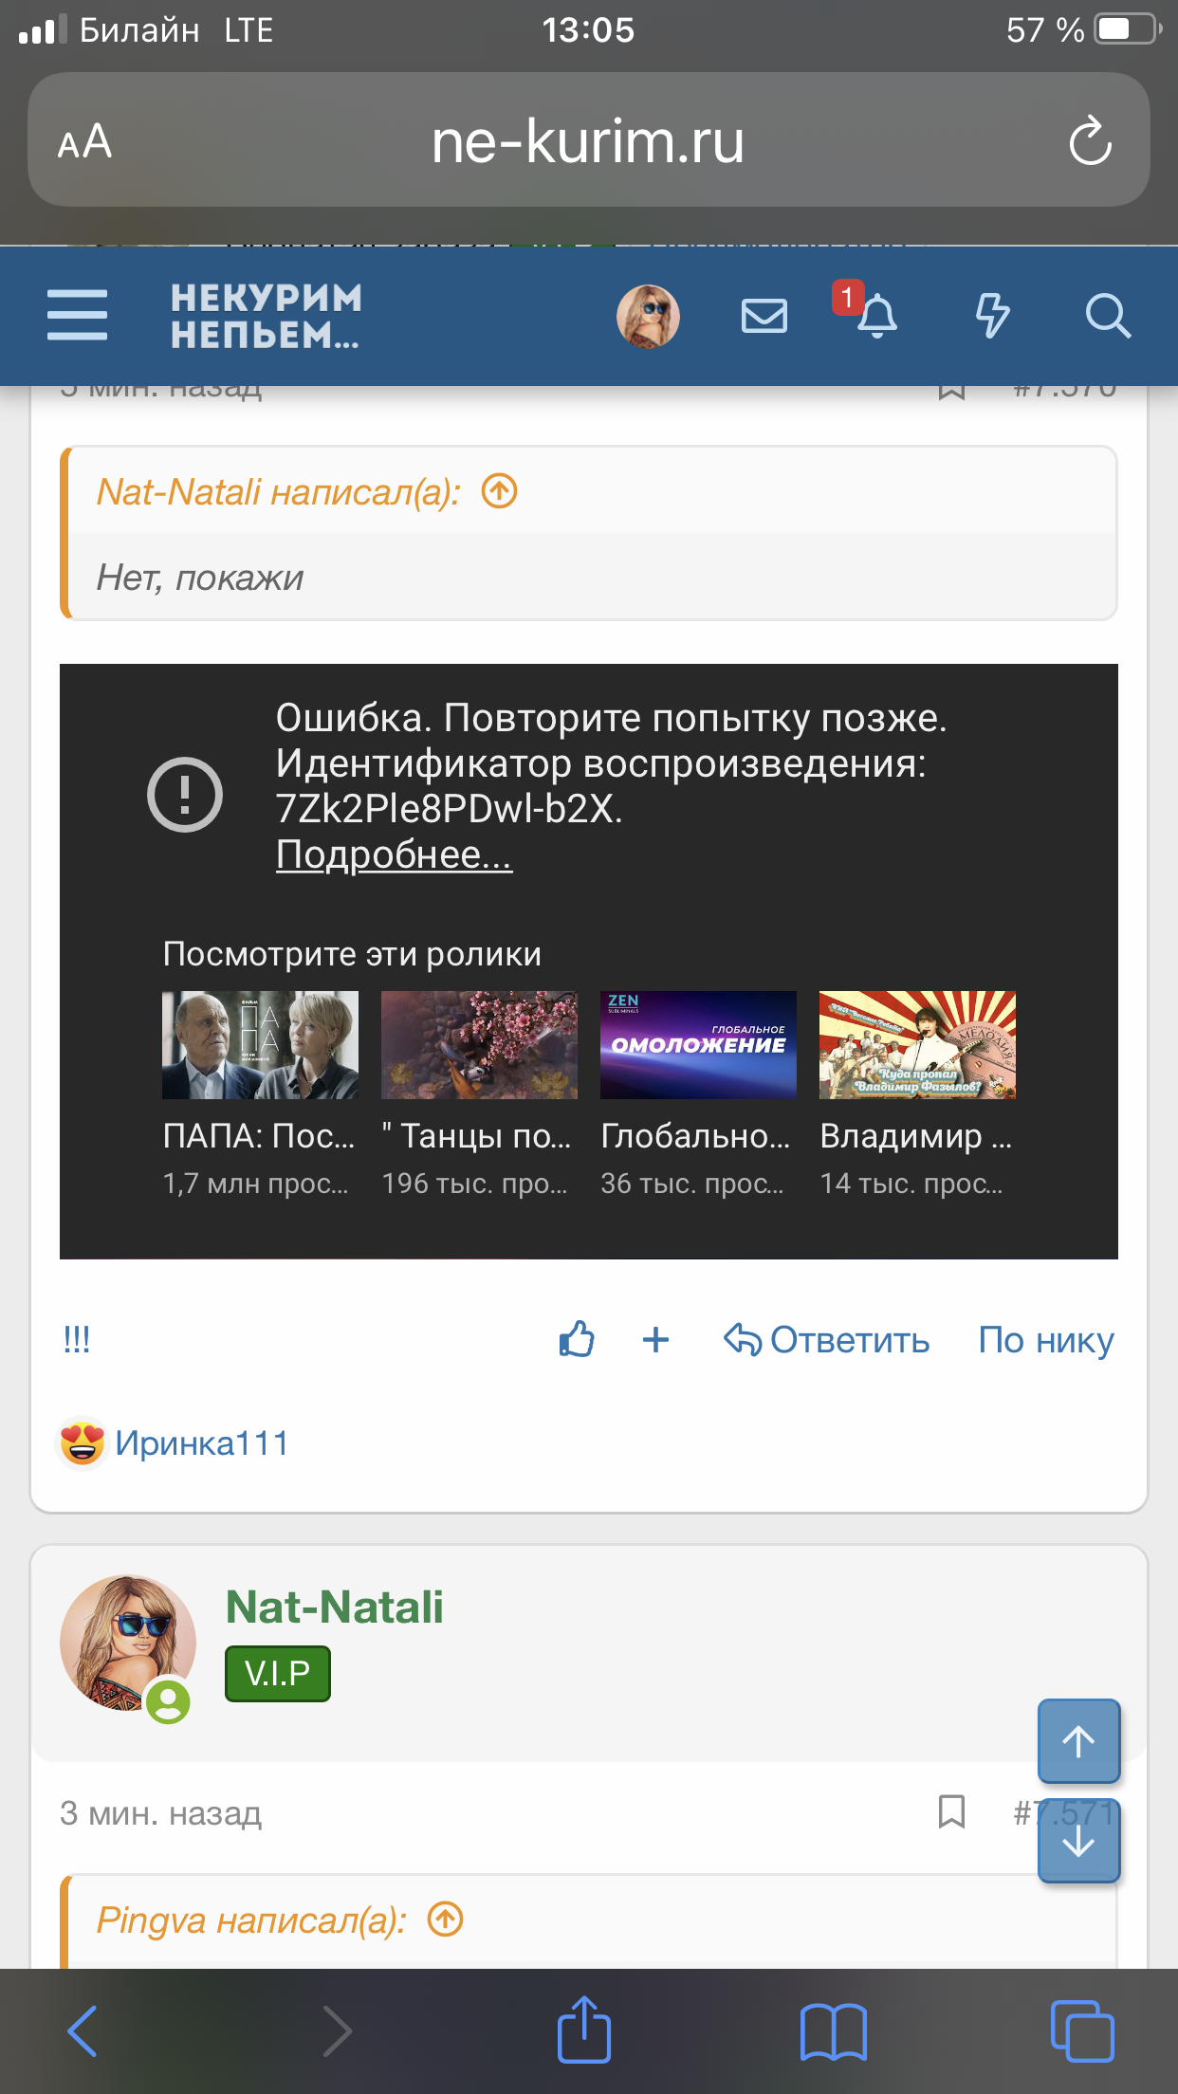Jump to Nat-Natali's quoted original post

pyautogui.click(x=500, y=491)
